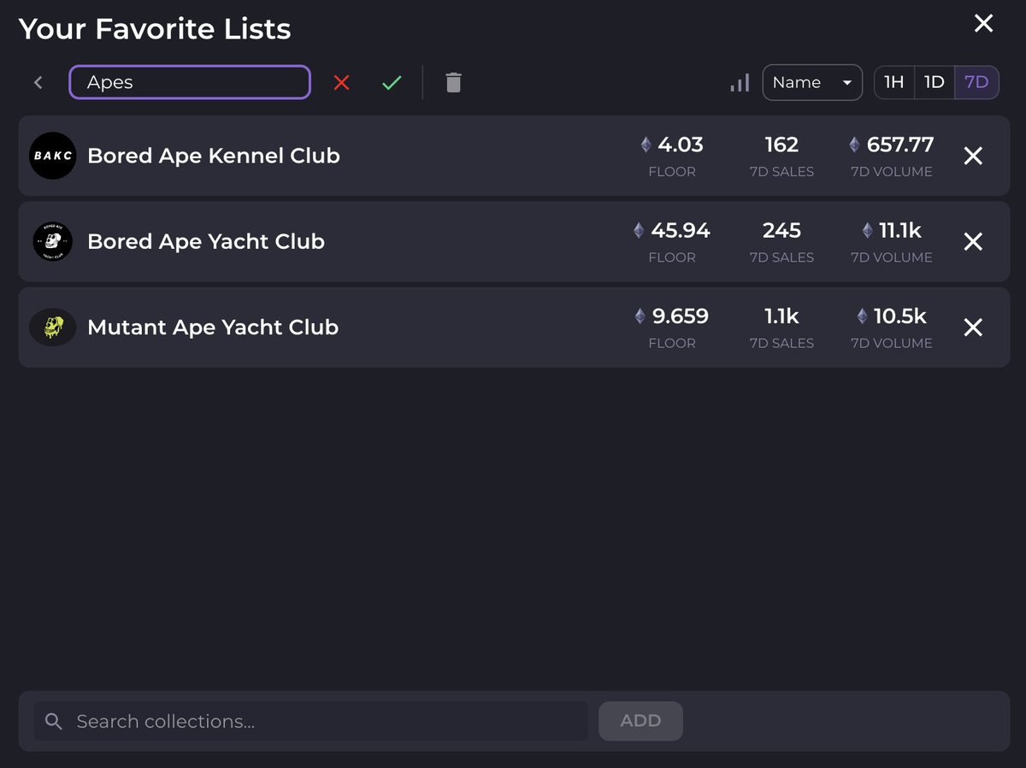Open Mutant Ape Yacht Club collection name
Screen dimensions: 1026x768
(213, 327)
